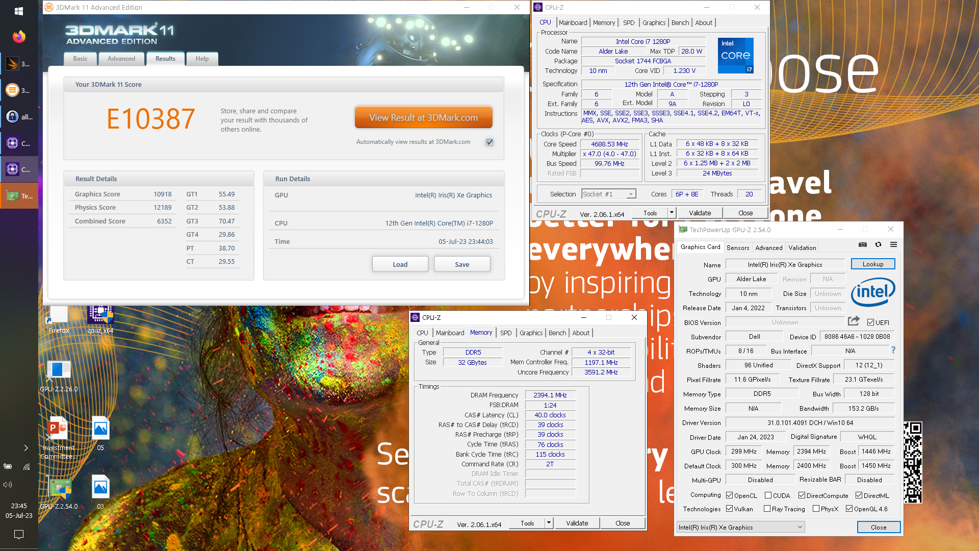Toggle the UEFI checkbox in GPU-Z

click(870, 322)
